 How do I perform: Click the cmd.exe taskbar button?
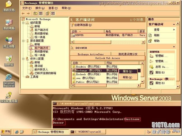pos(88,132)
